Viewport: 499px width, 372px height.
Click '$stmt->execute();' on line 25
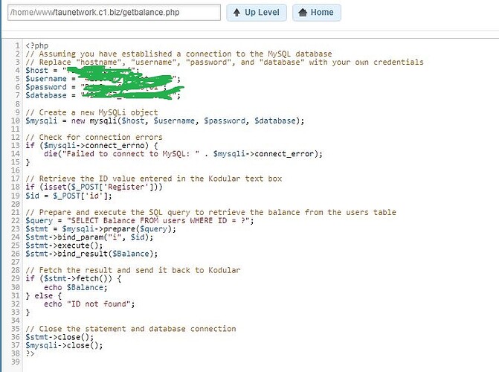(x=64, y=246)
